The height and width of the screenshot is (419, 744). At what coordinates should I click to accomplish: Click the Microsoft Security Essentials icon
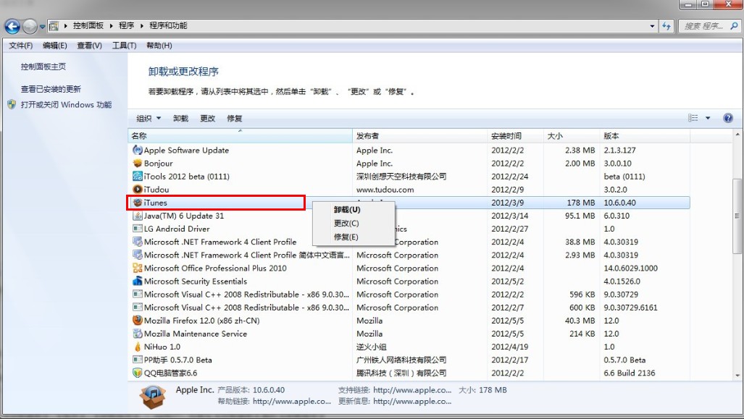pyautogui.click(x=137, y=281)
